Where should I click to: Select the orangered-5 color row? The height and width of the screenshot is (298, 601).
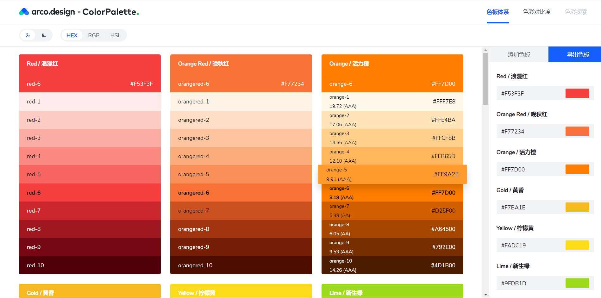tap(241, 174)
